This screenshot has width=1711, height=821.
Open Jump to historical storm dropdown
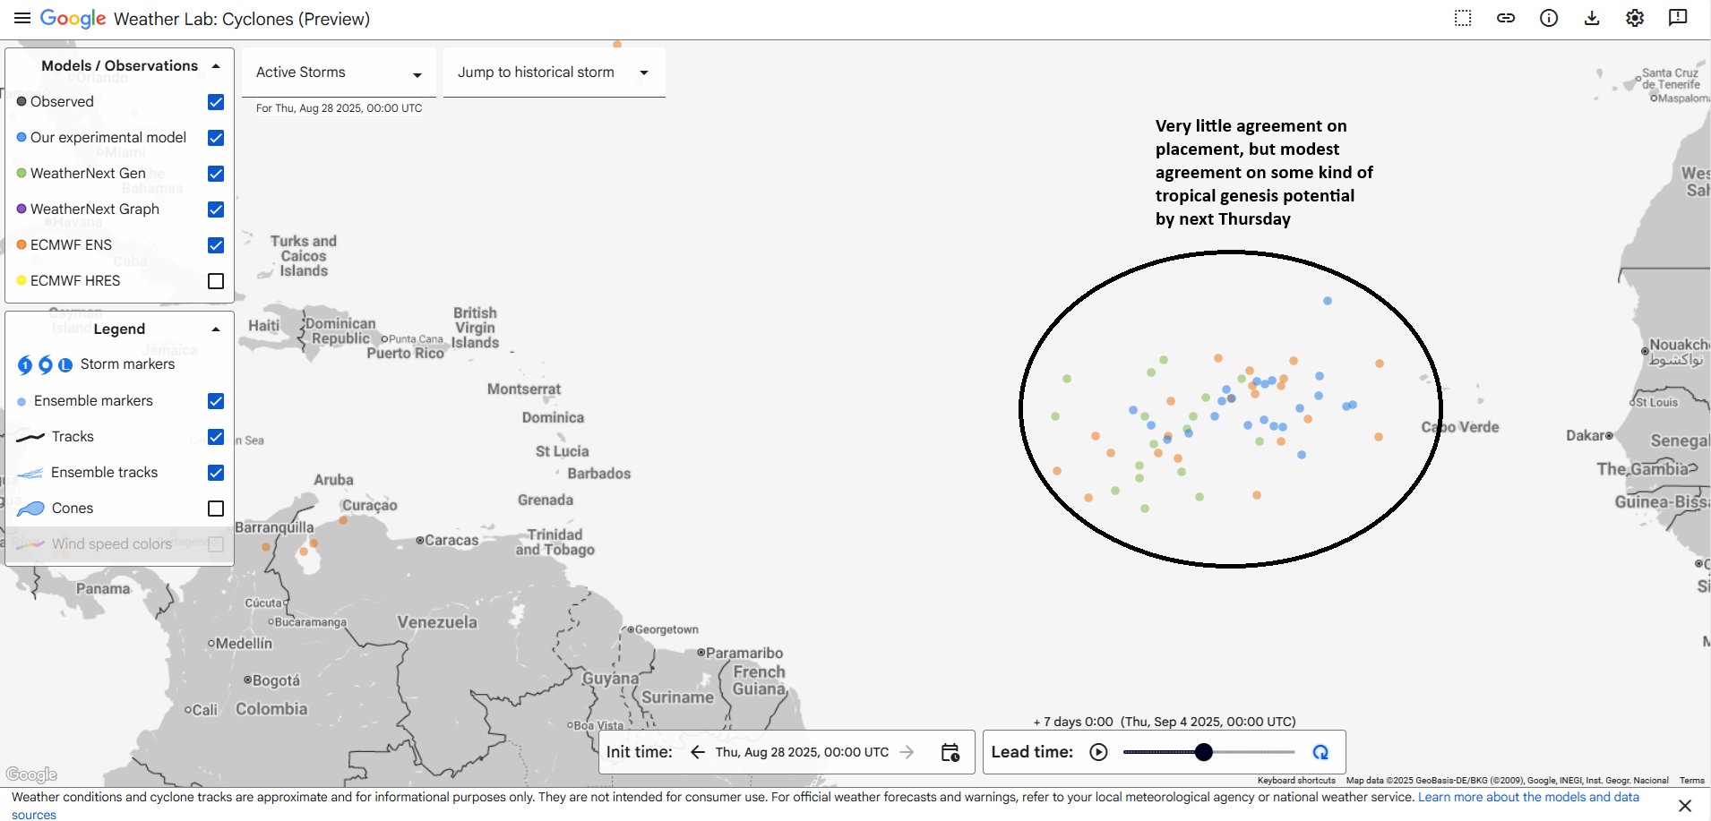pyautogui.click(x=554, y=73)
